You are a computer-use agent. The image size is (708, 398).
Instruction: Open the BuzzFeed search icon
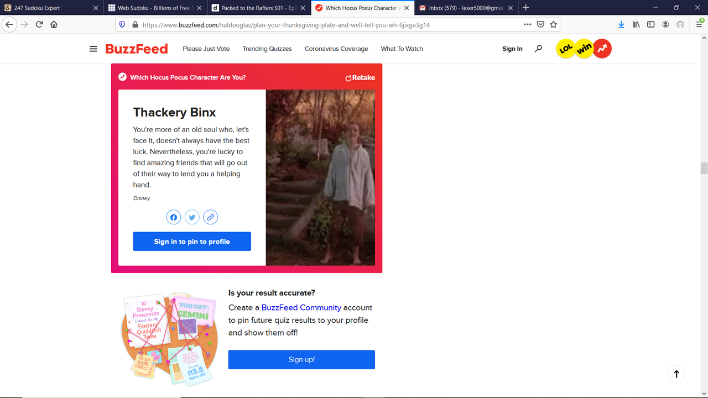538,49
